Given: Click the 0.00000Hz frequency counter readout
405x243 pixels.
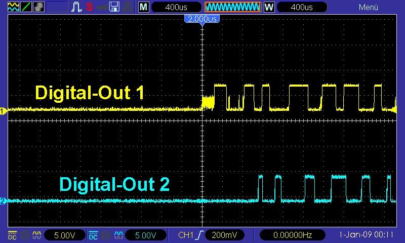Looking at the screenshot, I should click(x=293, y=235).
